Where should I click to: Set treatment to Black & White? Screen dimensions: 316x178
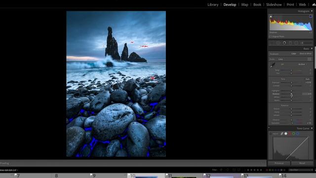pos(306,54)
